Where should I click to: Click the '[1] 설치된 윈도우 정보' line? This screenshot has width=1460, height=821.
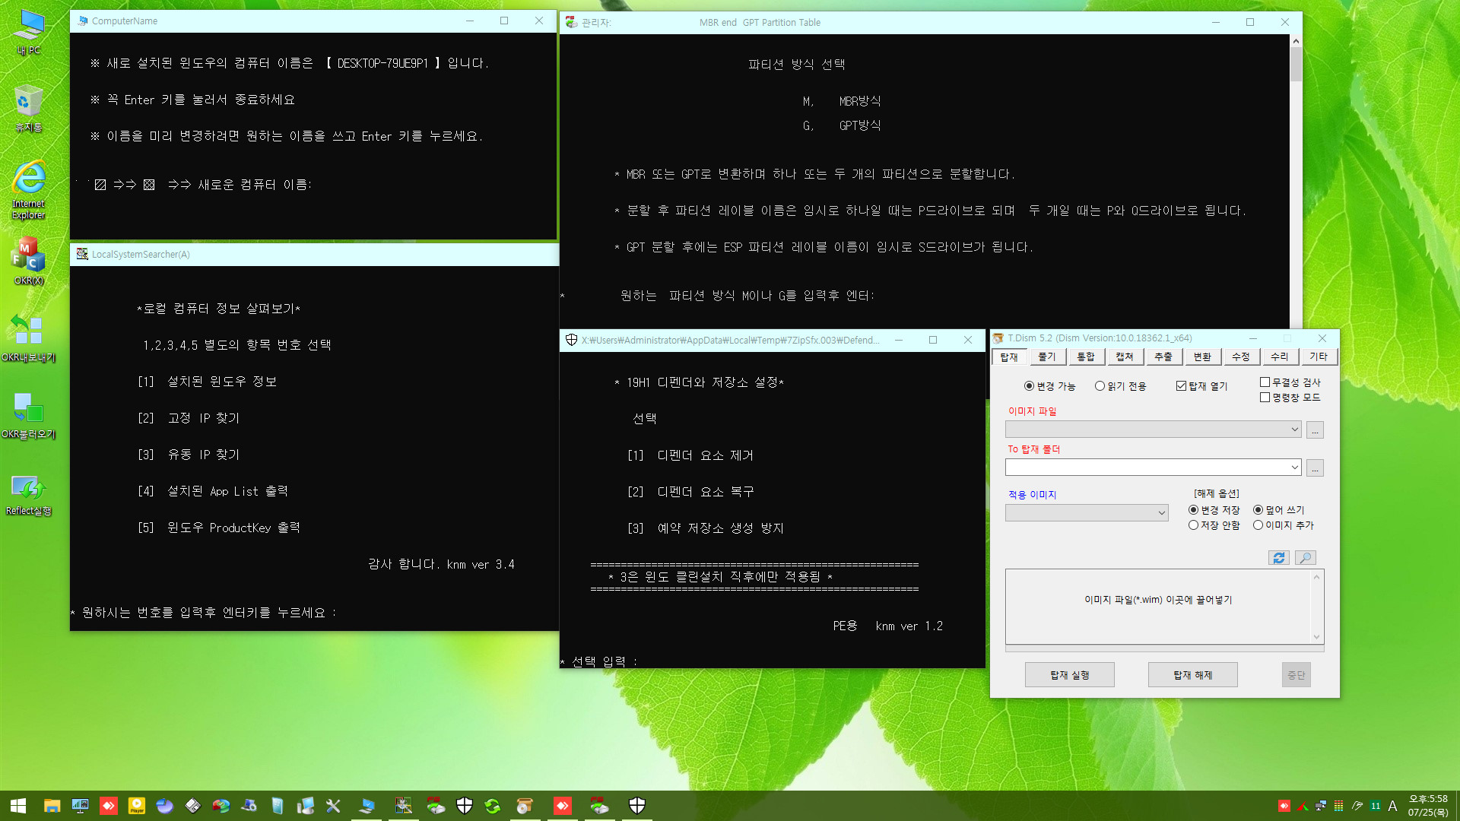pos(207,382)
